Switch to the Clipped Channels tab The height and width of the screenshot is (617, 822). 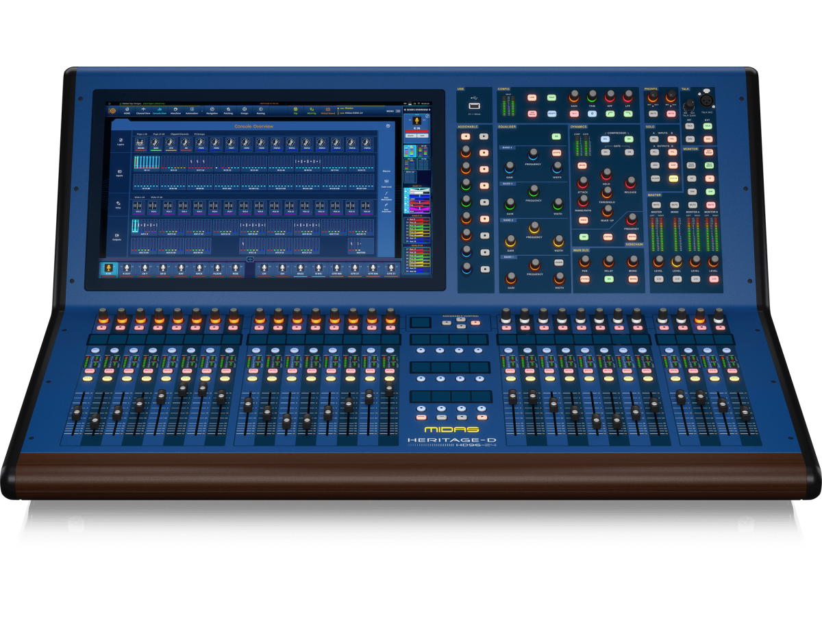[181, 134]
